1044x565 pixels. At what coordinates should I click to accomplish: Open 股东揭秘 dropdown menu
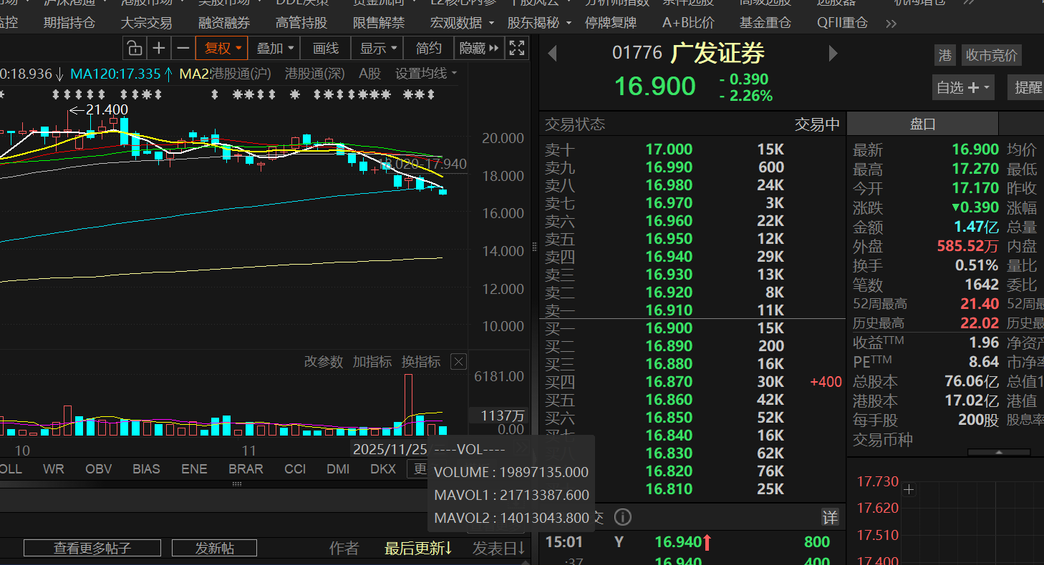540,23
